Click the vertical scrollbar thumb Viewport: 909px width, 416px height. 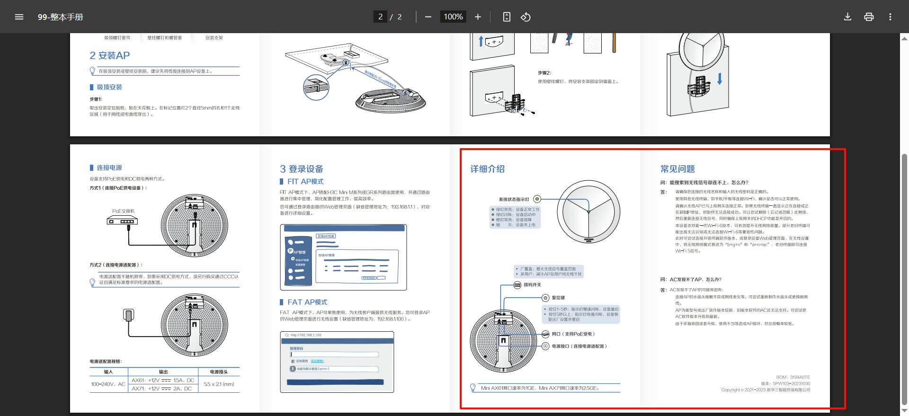[905, 279]
